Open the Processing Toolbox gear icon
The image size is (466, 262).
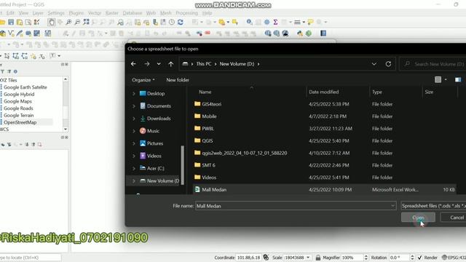coord(267,22)
